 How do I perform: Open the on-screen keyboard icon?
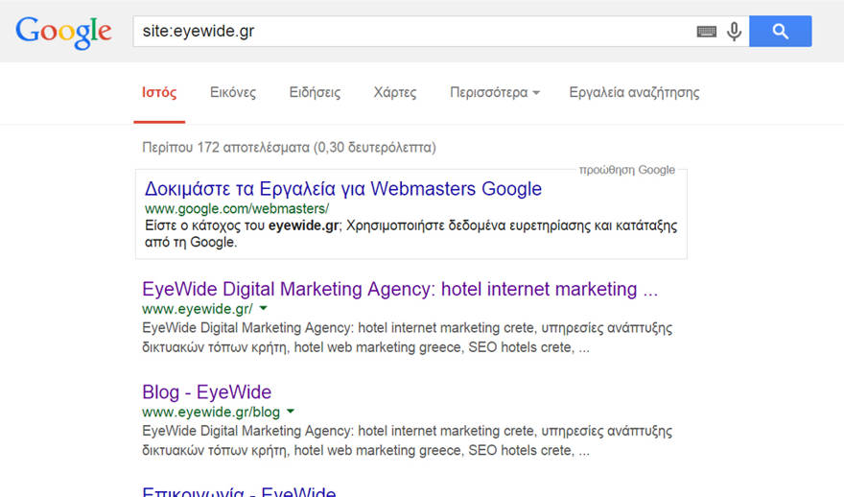706,32
